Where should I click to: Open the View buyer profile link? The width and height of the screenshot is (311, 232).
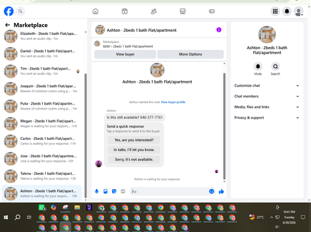click(x=173, y=102)
